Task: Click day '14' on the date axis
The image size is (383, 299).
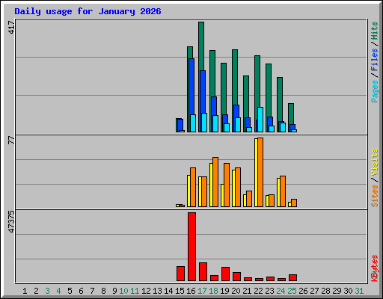Action: tap(168, 291)
